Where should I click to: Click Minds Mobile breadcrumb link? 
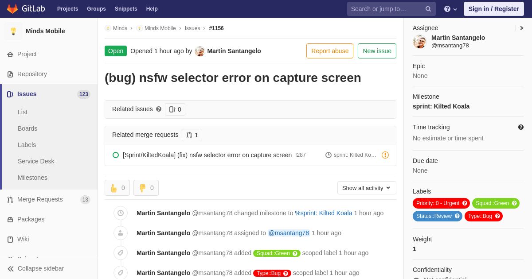pos(160,28)
